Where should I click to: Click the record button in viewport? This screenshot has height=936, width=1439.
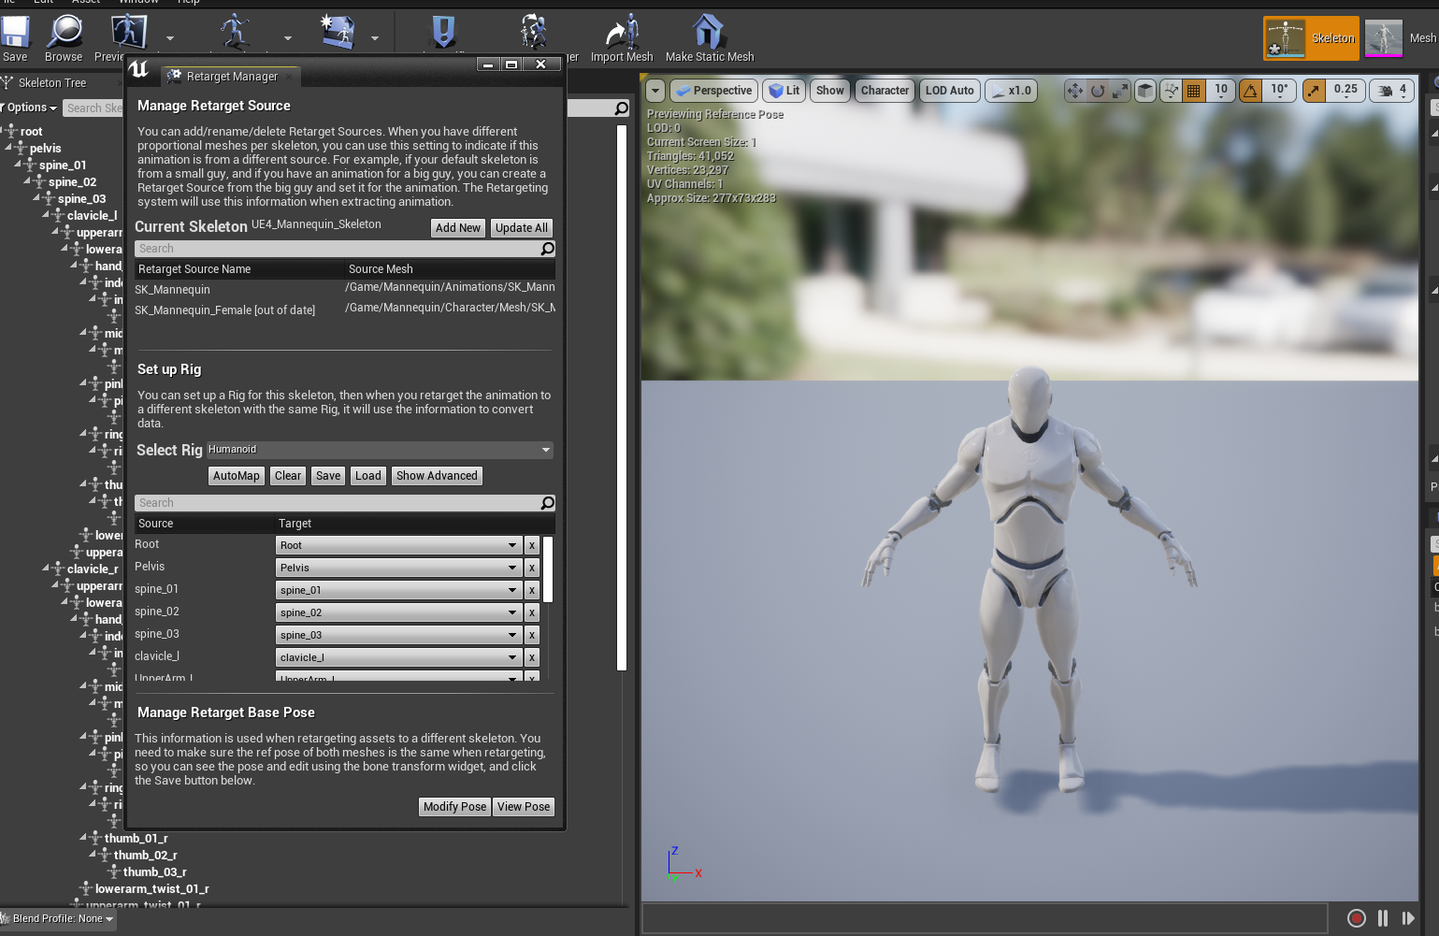[1356, 918]
